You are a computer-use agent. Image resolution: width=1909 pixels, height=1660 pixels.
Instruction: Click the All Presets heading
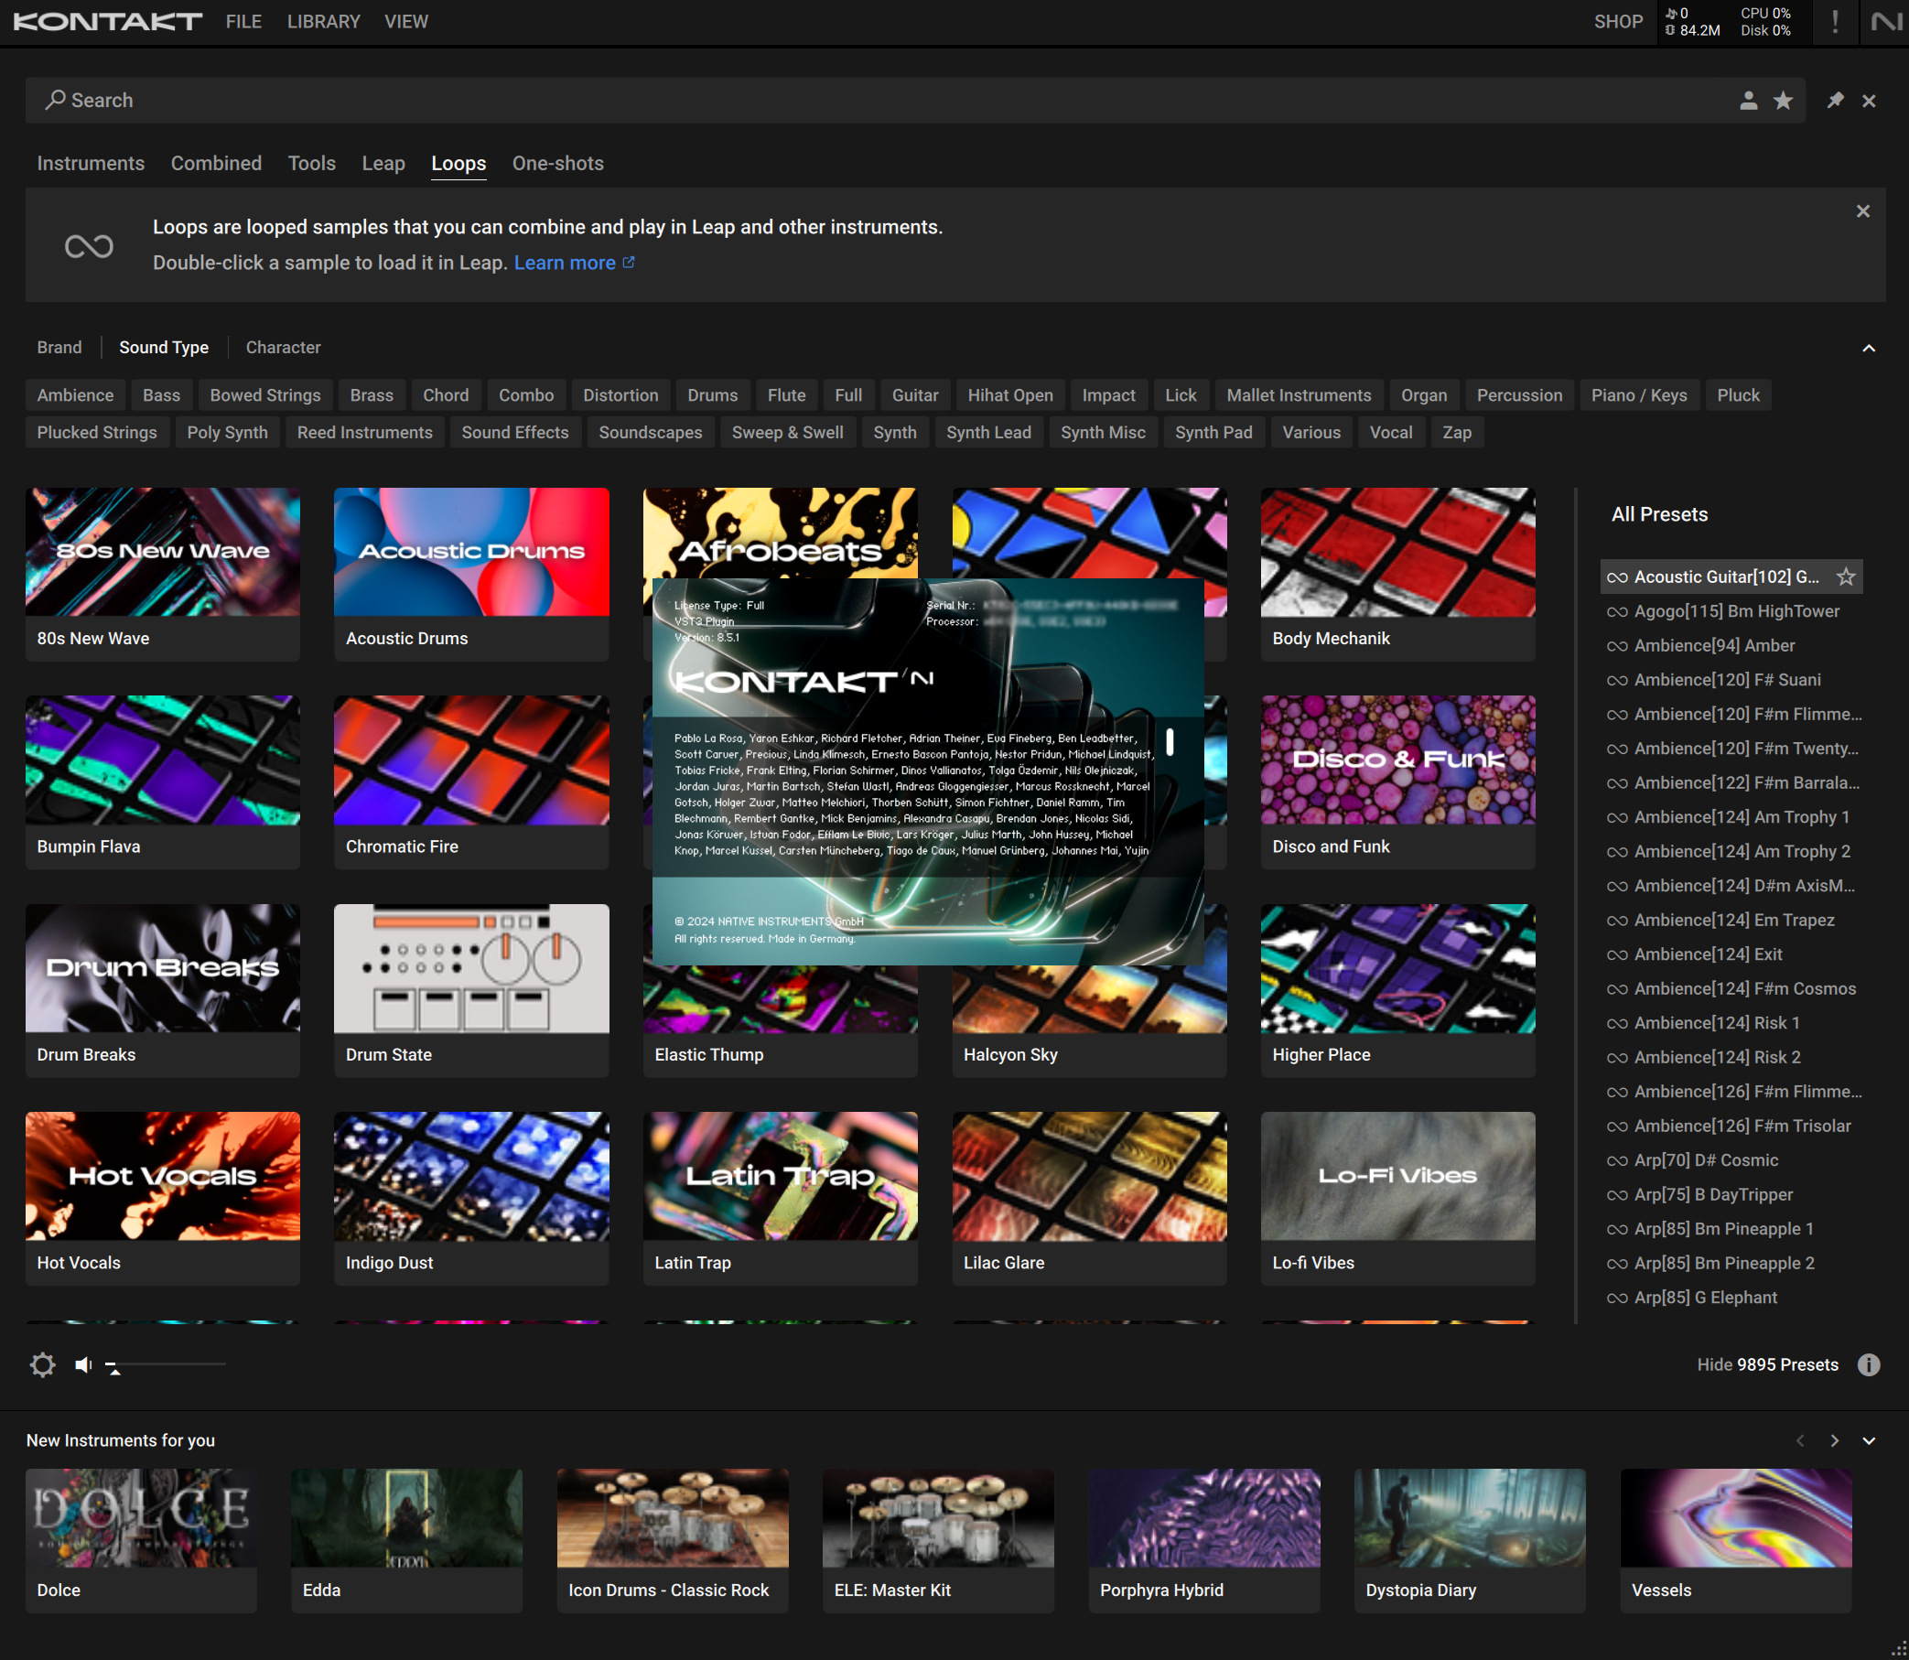pyautogui.click(x=1659, y=514)
